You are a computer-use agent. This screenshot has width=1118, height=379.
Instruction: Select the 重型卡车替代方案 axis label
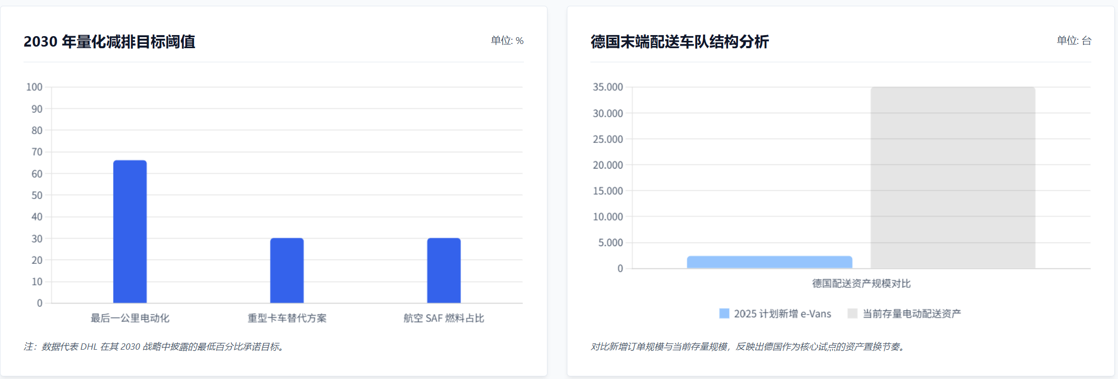[x=287, y=318]
